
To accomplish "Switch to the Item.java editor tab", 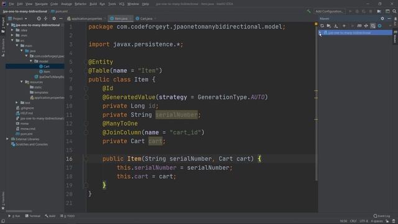I will point(121,19).
